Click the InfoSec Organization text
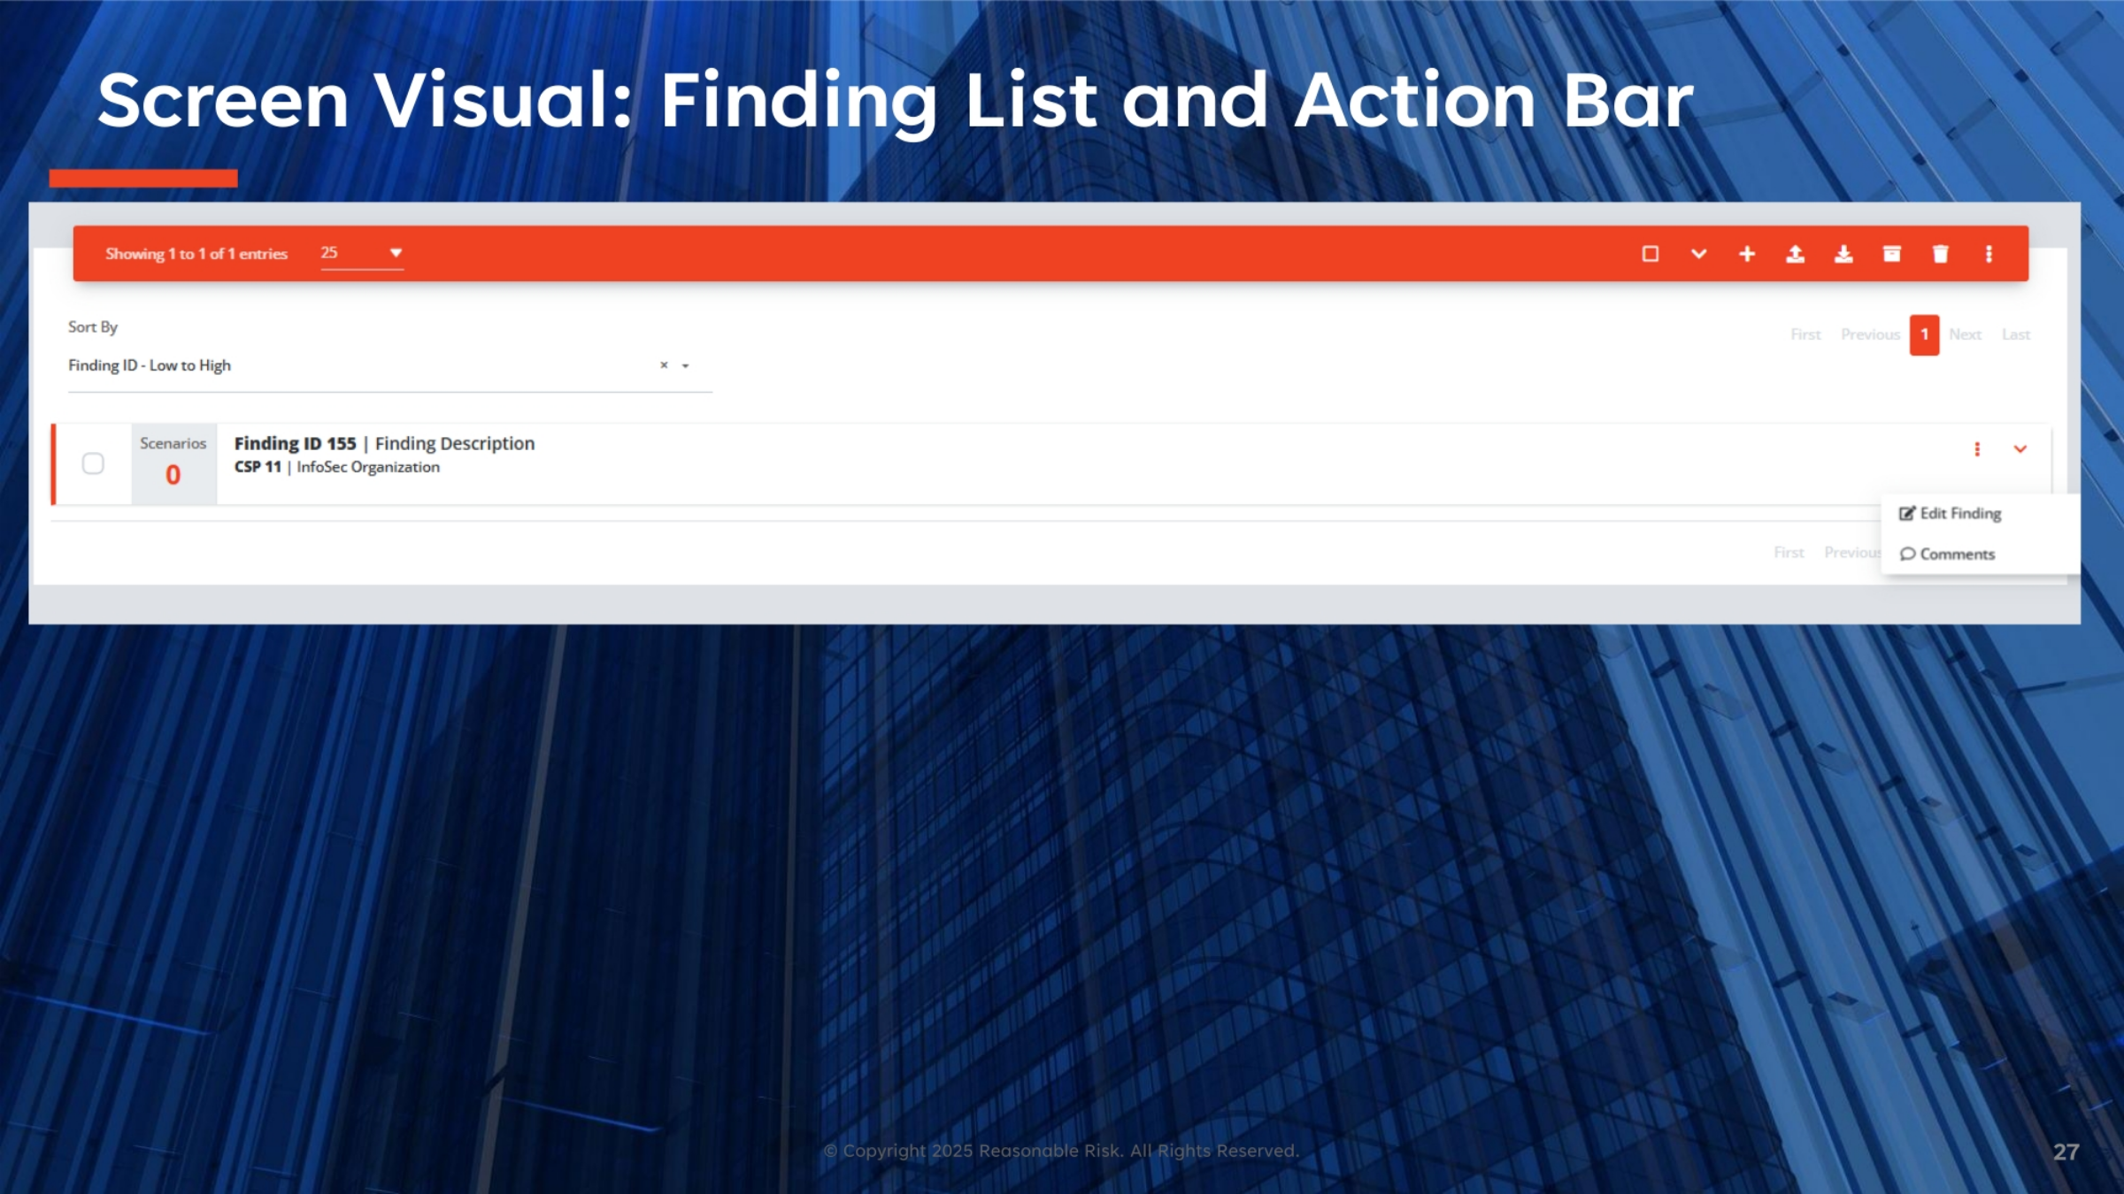Screen dimensions: 2124x1194 pyautogui.click(x=368, y=467)
